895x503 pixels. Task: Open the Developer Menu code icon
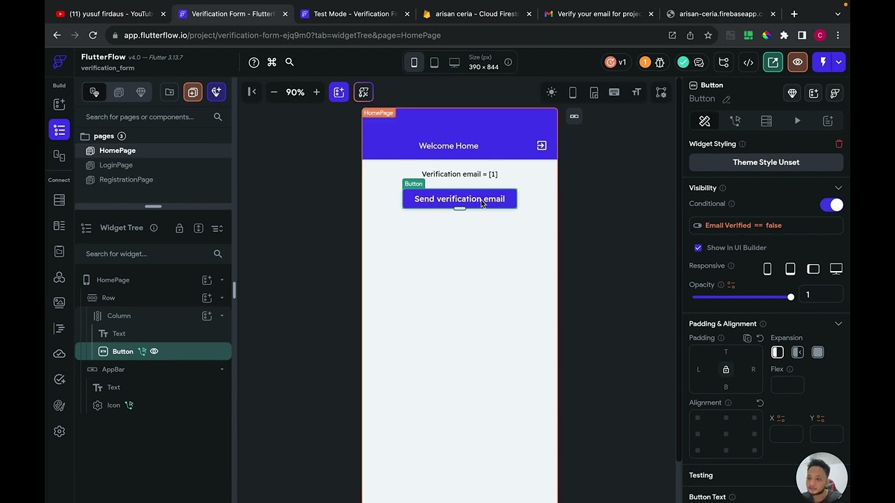pos(748,62)
